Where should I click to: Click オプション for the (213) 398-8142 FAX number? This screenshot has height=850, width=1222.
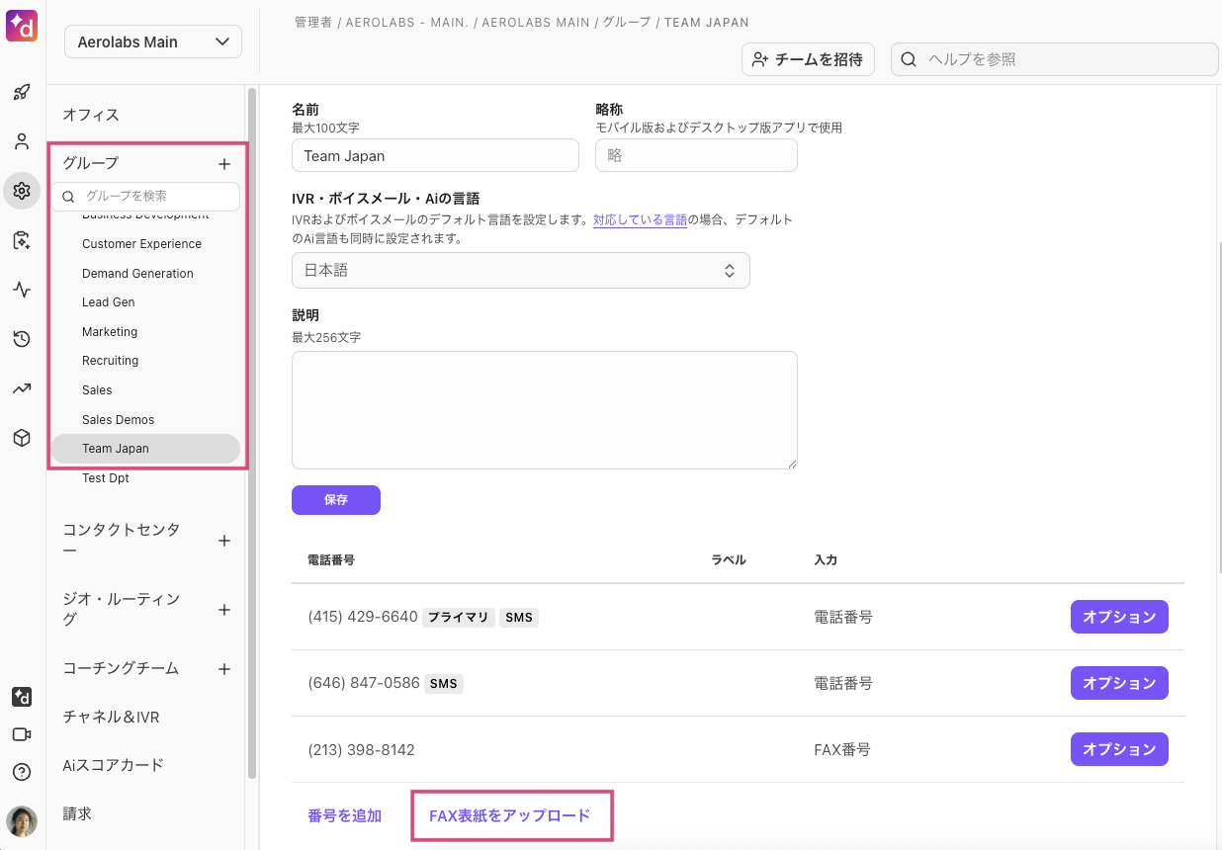tap(1118, 749)
